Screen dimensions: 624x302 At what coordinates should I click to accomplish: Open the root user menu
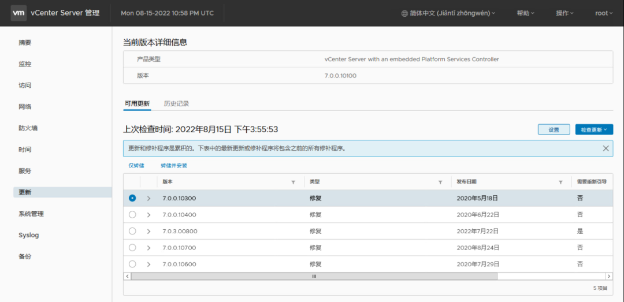604,13
